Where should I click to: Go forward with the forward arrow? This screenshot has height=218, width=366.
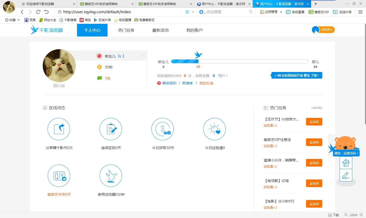pyautogui.click(x=30, y=12)
